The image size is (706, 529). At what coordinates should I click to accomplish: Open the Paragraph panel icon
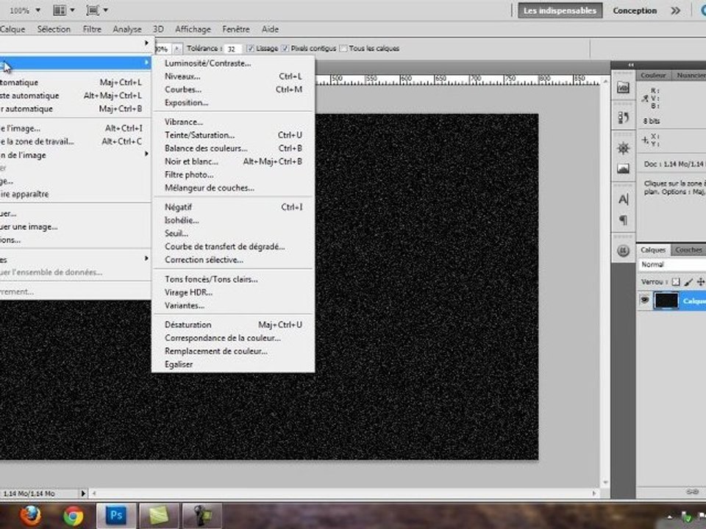[624, 220]
